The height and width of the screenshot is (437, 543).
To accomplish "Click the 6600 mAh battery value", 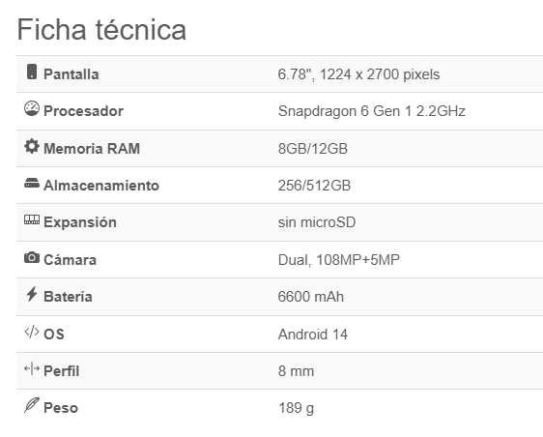I will coord(311,297).
